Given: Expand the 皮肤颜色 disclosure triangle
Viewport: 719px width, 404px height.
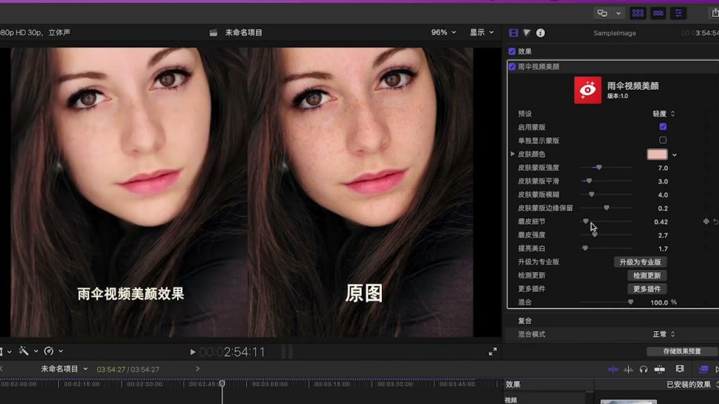Looking at the screenshot, I should pyautogui.click(x=513, y=154).
